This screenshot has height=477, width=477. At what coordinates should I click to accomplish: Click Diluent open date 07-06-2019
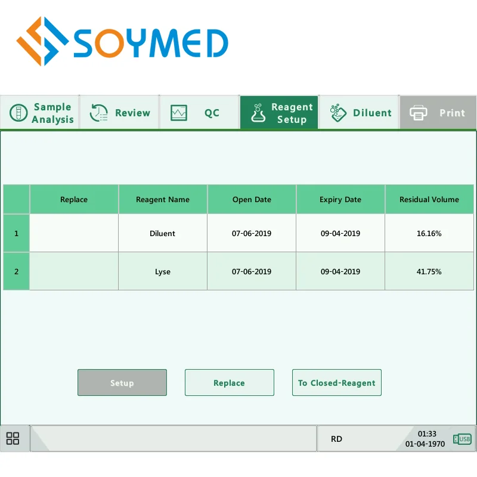pos(252,233)
